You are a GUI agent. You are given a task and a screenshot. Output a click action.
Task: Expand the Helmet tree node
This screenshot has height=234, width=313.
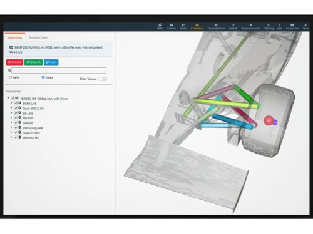tap(11, 122)
